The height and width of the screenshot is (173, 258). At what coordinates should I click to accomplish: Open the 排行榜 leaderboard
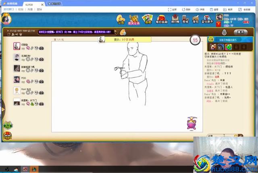[x=175, y=19]
